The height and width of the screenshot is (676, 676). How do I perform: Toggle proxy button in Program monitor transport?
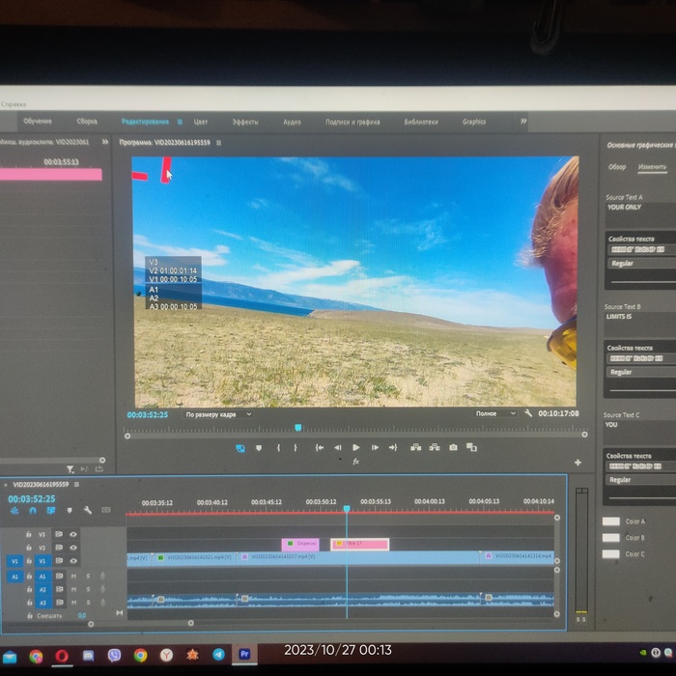pyautogui.click(x=240, y=448)
